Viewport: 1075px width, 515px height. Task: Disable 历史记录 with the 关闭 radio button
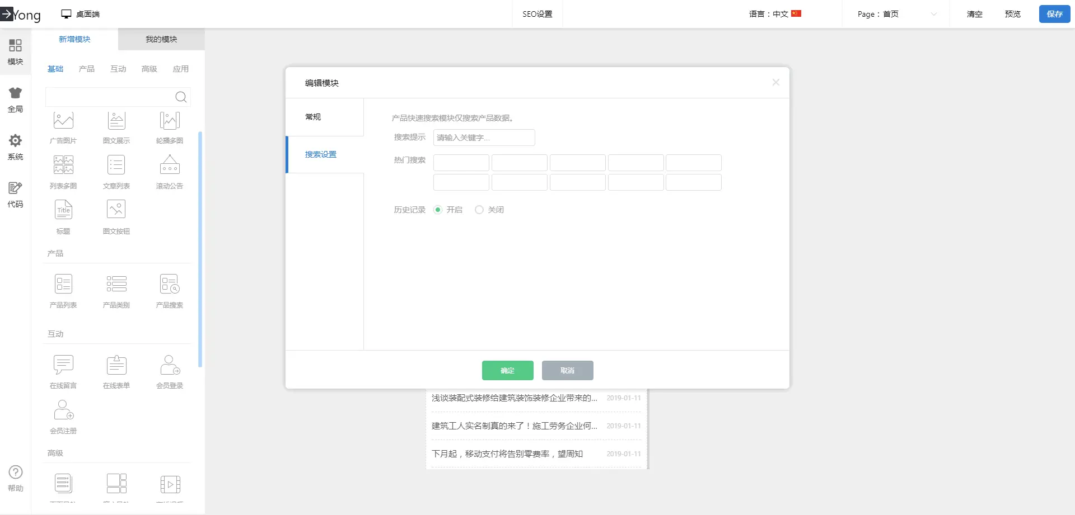point(479,210)
